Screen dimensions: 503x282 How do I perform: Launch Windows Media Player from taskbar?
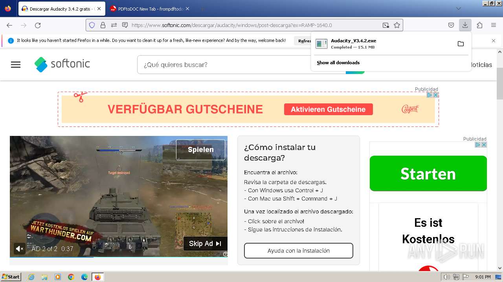58,277
